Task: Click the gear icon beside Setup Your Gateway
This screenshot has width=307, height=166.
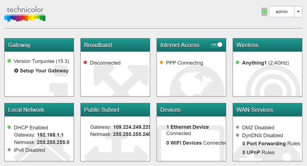Action: click(16, 70)
